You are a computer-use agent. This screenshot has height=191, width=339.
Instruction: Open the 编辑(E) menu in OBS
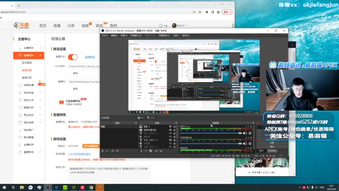point(114,36)
